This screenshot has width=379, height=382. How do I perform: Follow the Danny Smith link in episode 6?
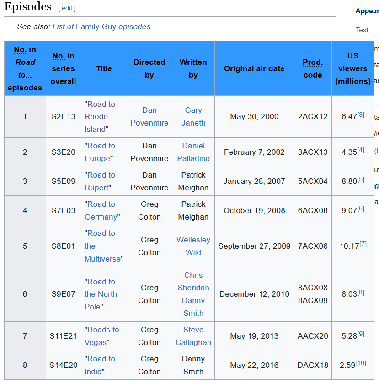[193, 307]
